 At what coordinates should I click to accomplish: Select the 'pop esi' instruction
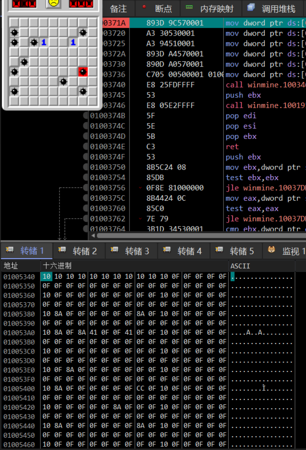click(x=241, y=126)
